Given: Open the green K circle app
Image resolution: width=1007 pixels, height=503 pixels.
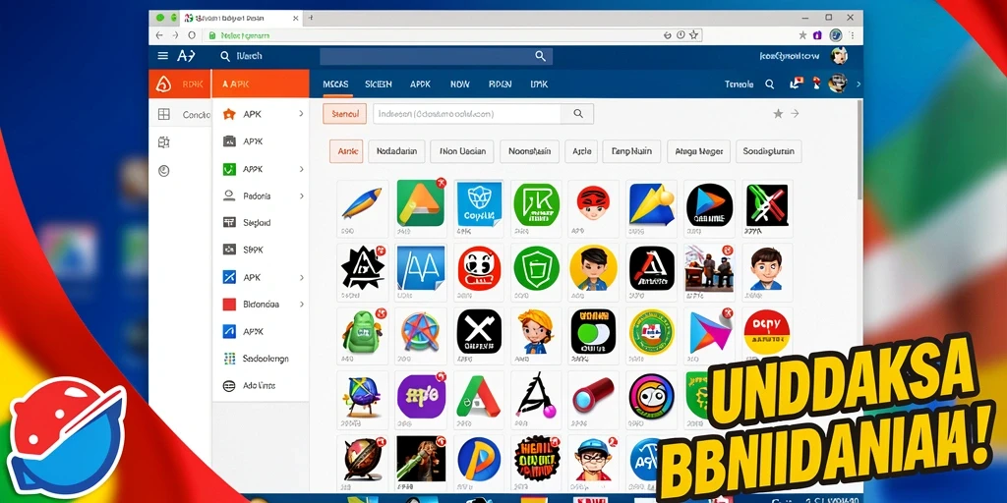Looking at the screenshot, I should [x=537, y=204].
